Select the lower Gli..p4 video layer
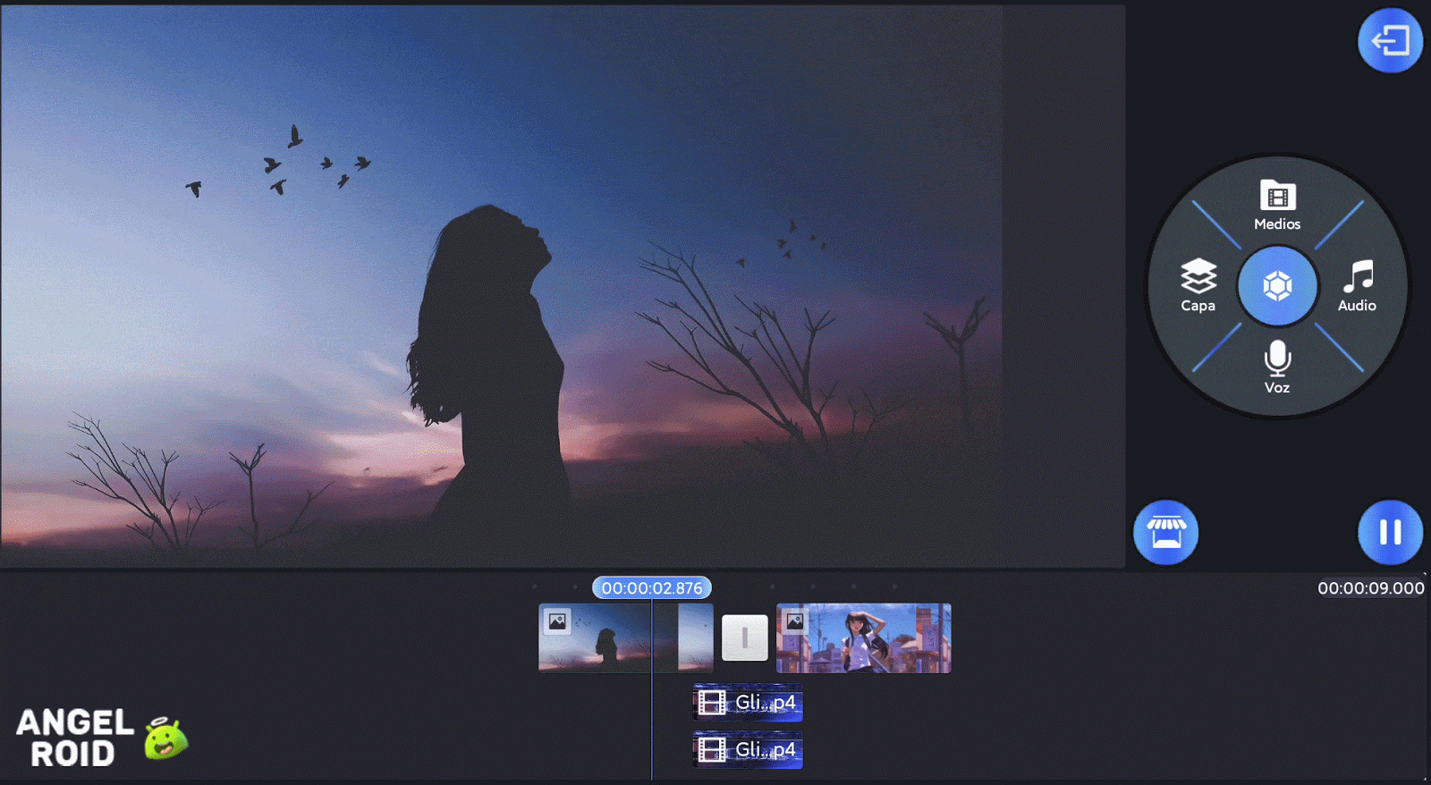The height and width of the screenshot is (785, 1431). pos(748,749)
